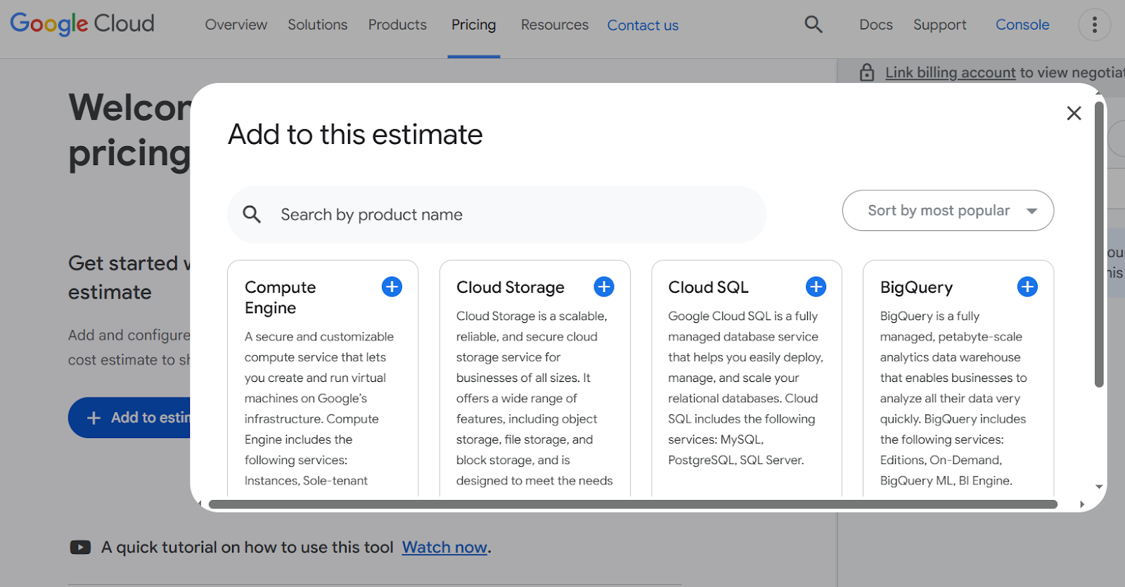Close the Add to this estimate dialog

pos(1074,113)
